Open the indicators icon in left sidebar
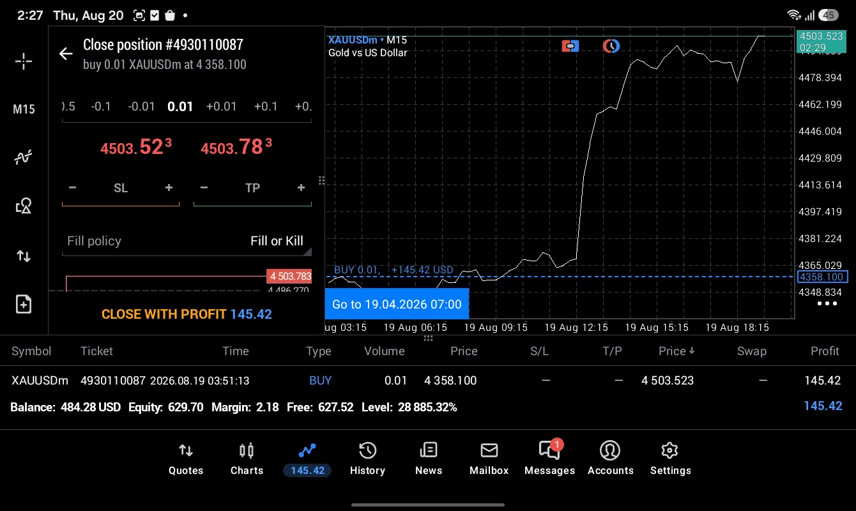 [24, 157]
